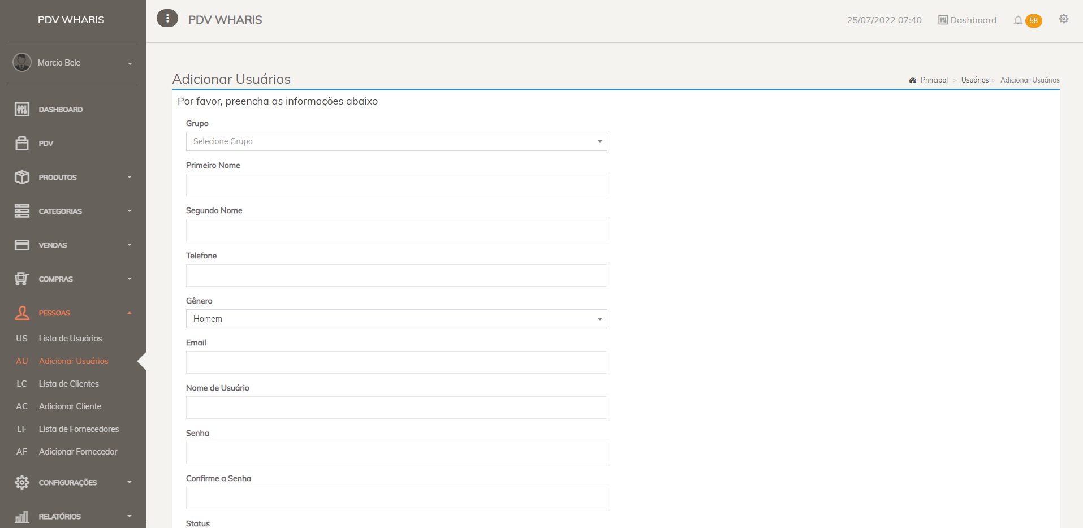Select Lista de Usuários in sidebar
This screenshot has width=1083, height=528.
tap(70, 338)
